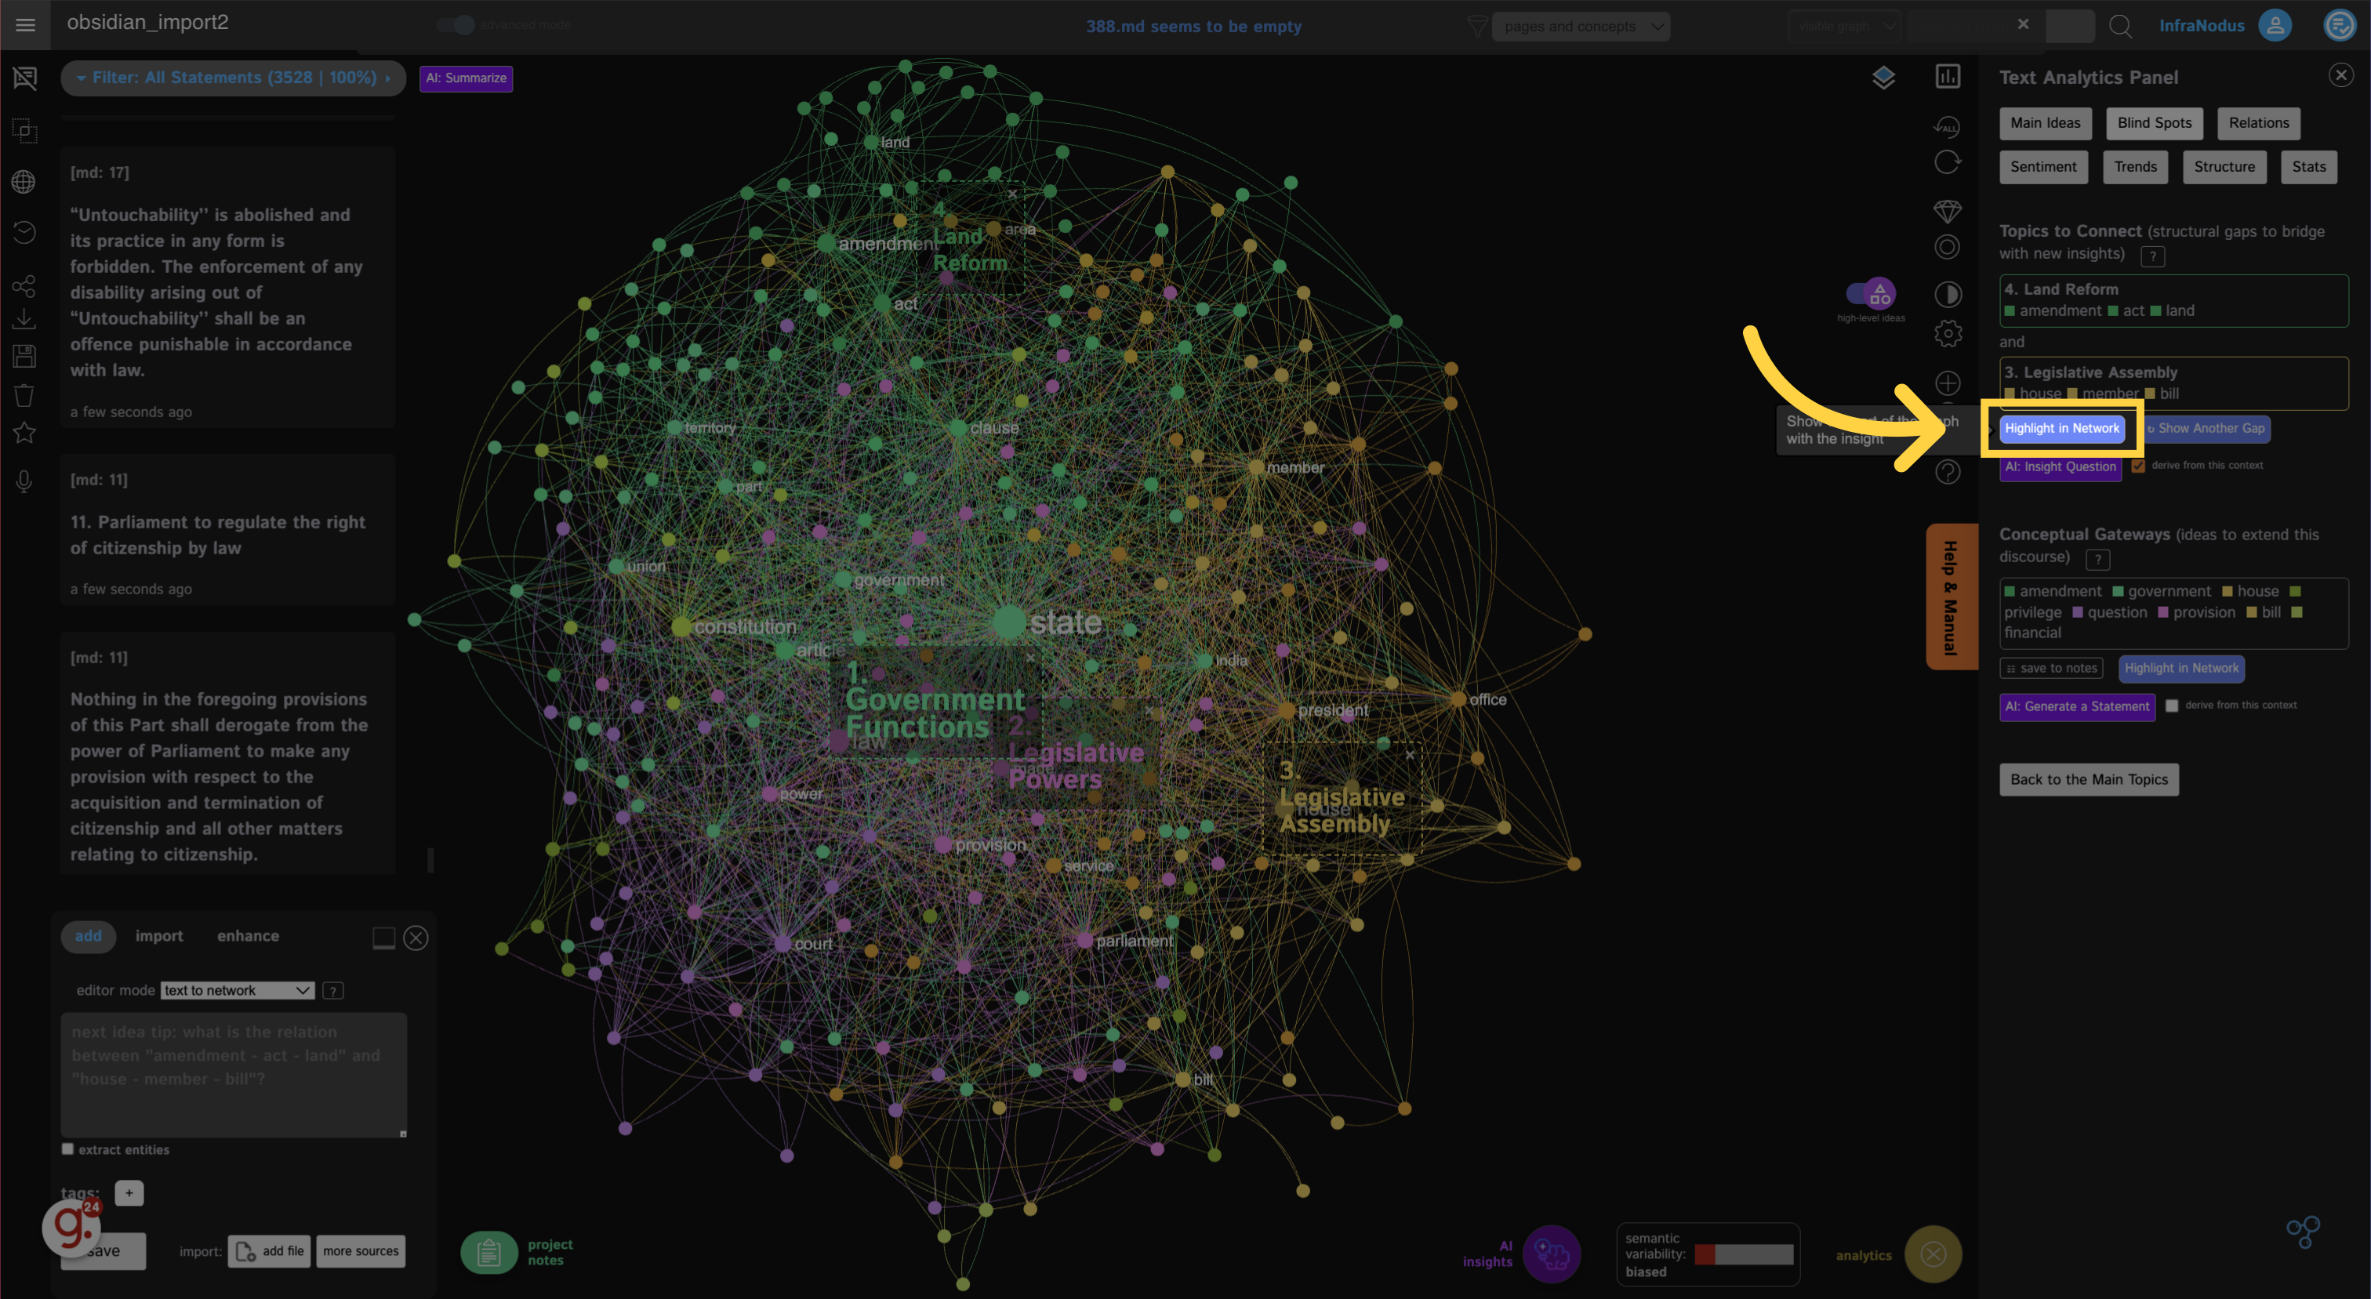Hide statements using the crossed-out chat icon
2371x1299 pixels.
25,78
